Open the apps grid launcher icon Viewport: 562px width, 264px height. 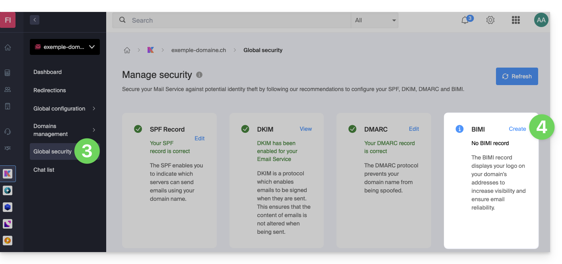tap(516, 20)
